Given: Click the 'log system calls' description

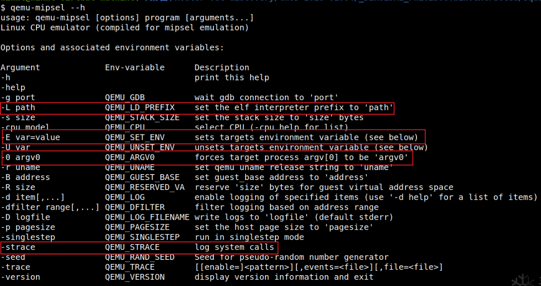Looking at the screenshot, I should pos(234,247).
